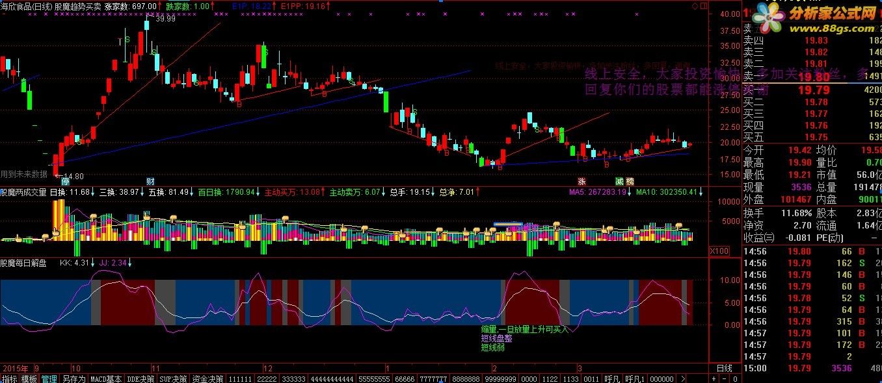Select the 444444444444 template tab
Viewport: 882px width, 383px height.
point(331,378)
